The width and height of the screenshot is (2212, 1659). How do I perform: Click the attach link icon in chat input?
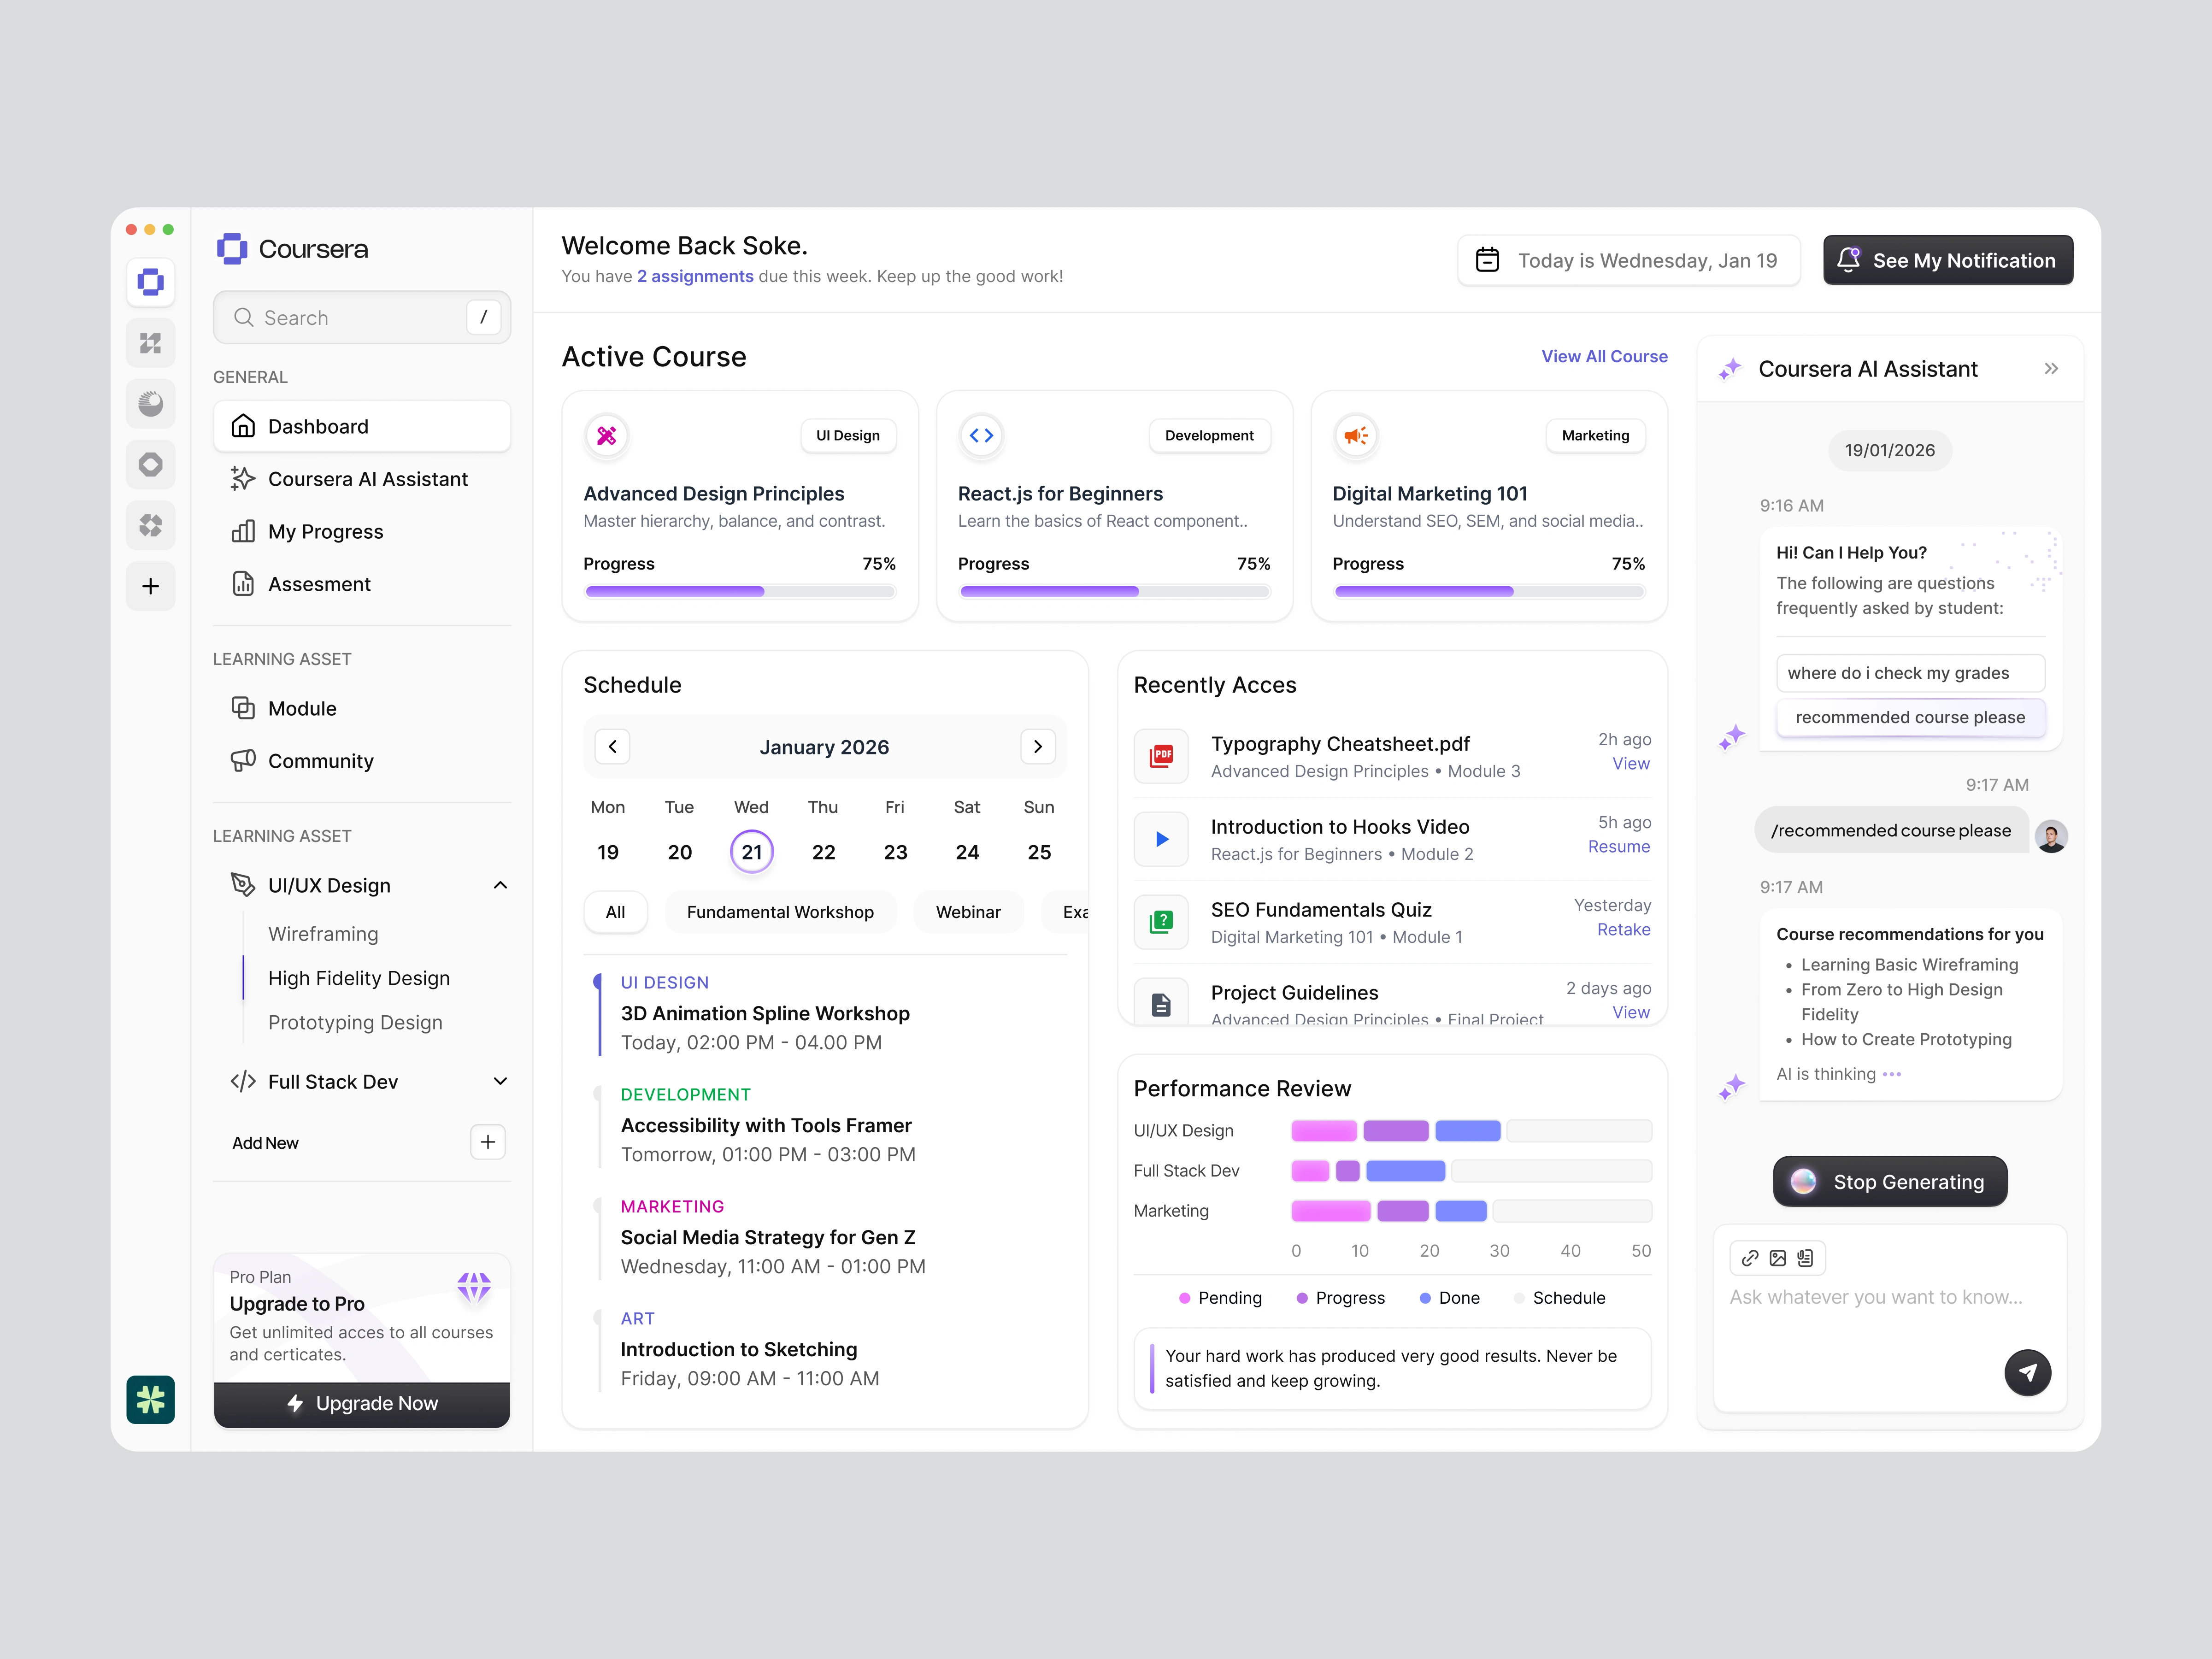[x=1750, y=1258]
